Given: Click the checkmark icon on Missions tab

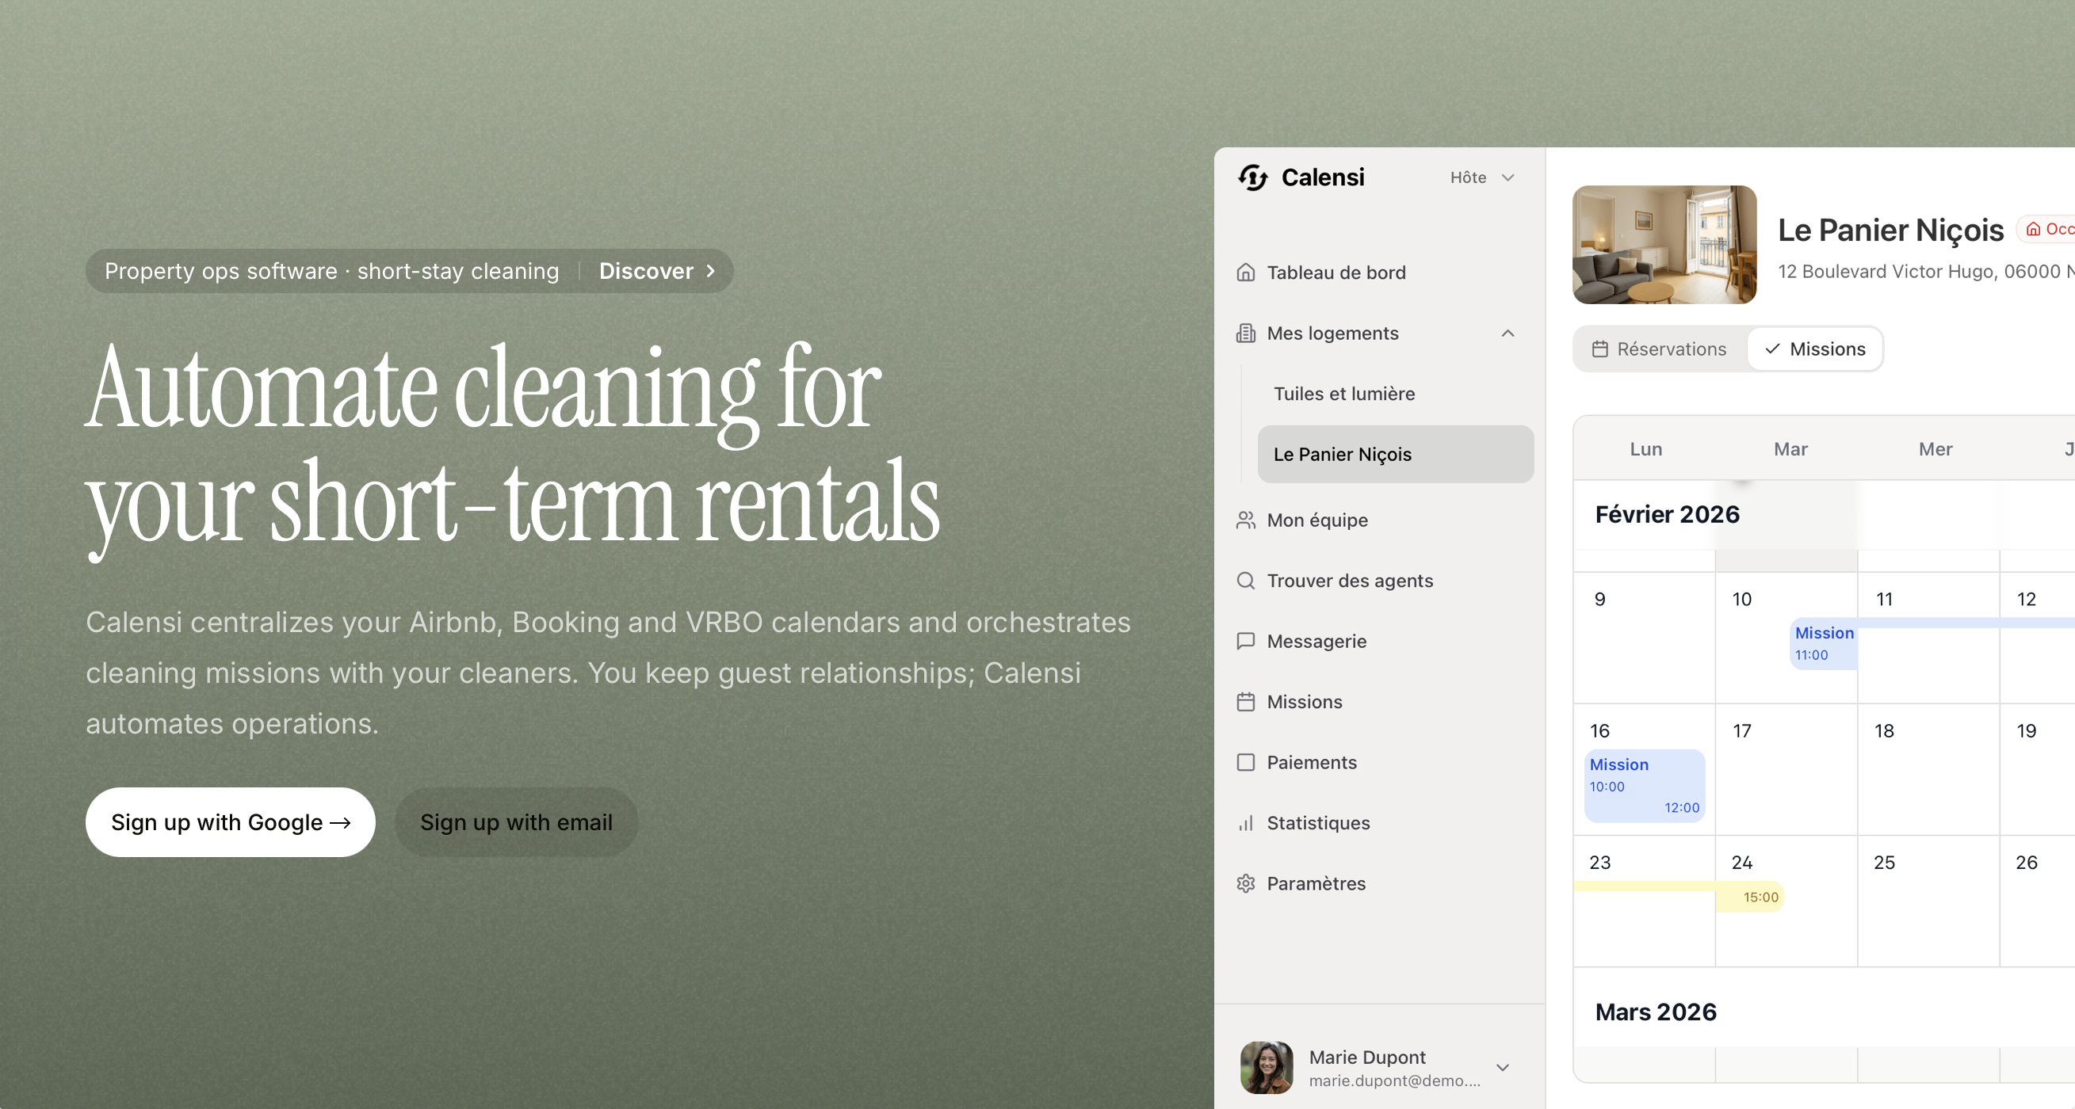Looking at the screenshot, I should point(1772,349).
